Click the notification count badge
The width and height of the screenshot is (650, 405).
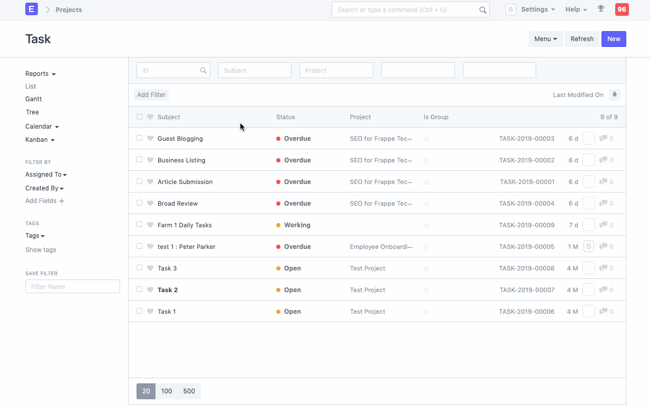click(x=622, y=9)
